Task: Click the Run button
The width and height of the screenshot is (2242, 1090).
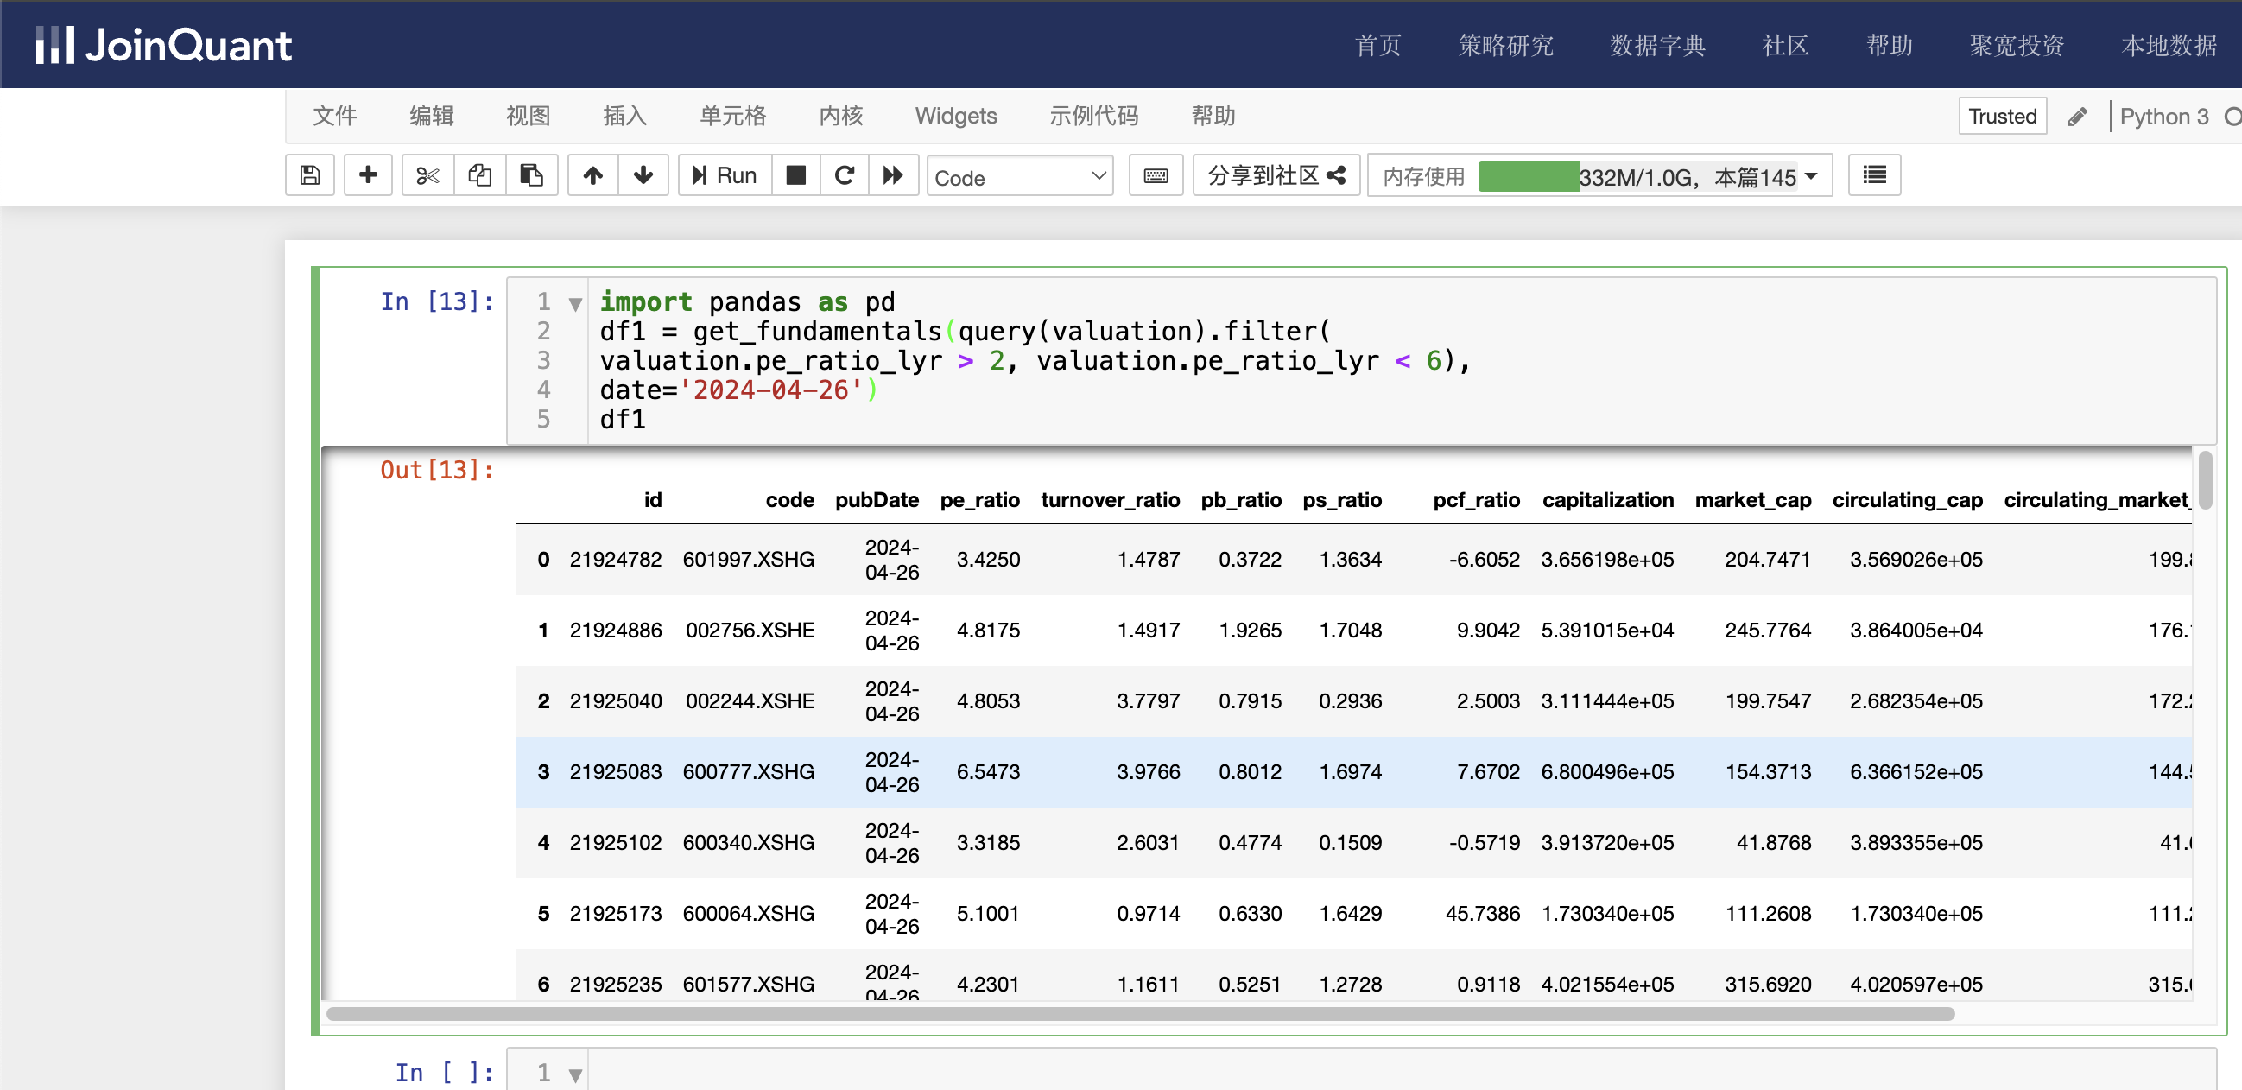Action: point(724,176)
